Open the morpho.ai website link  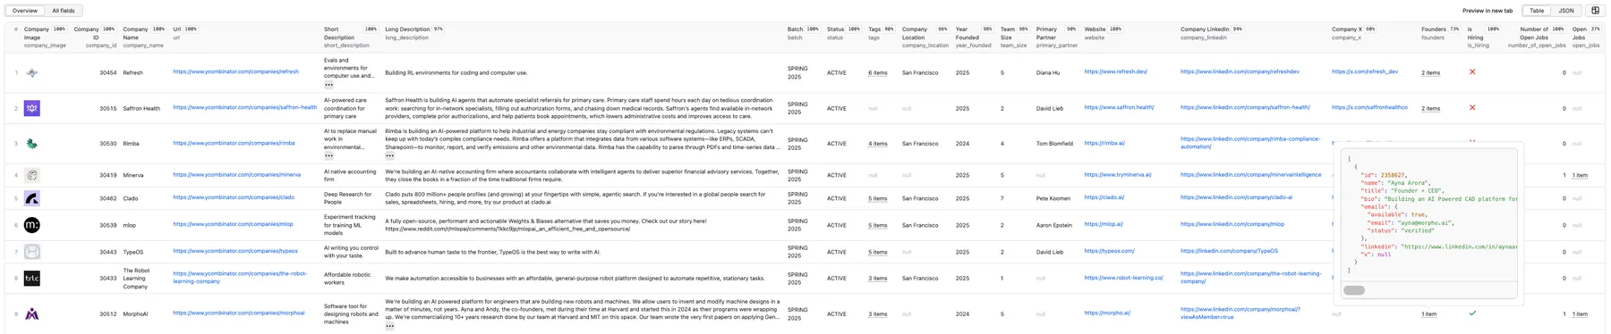(1107, 313)
